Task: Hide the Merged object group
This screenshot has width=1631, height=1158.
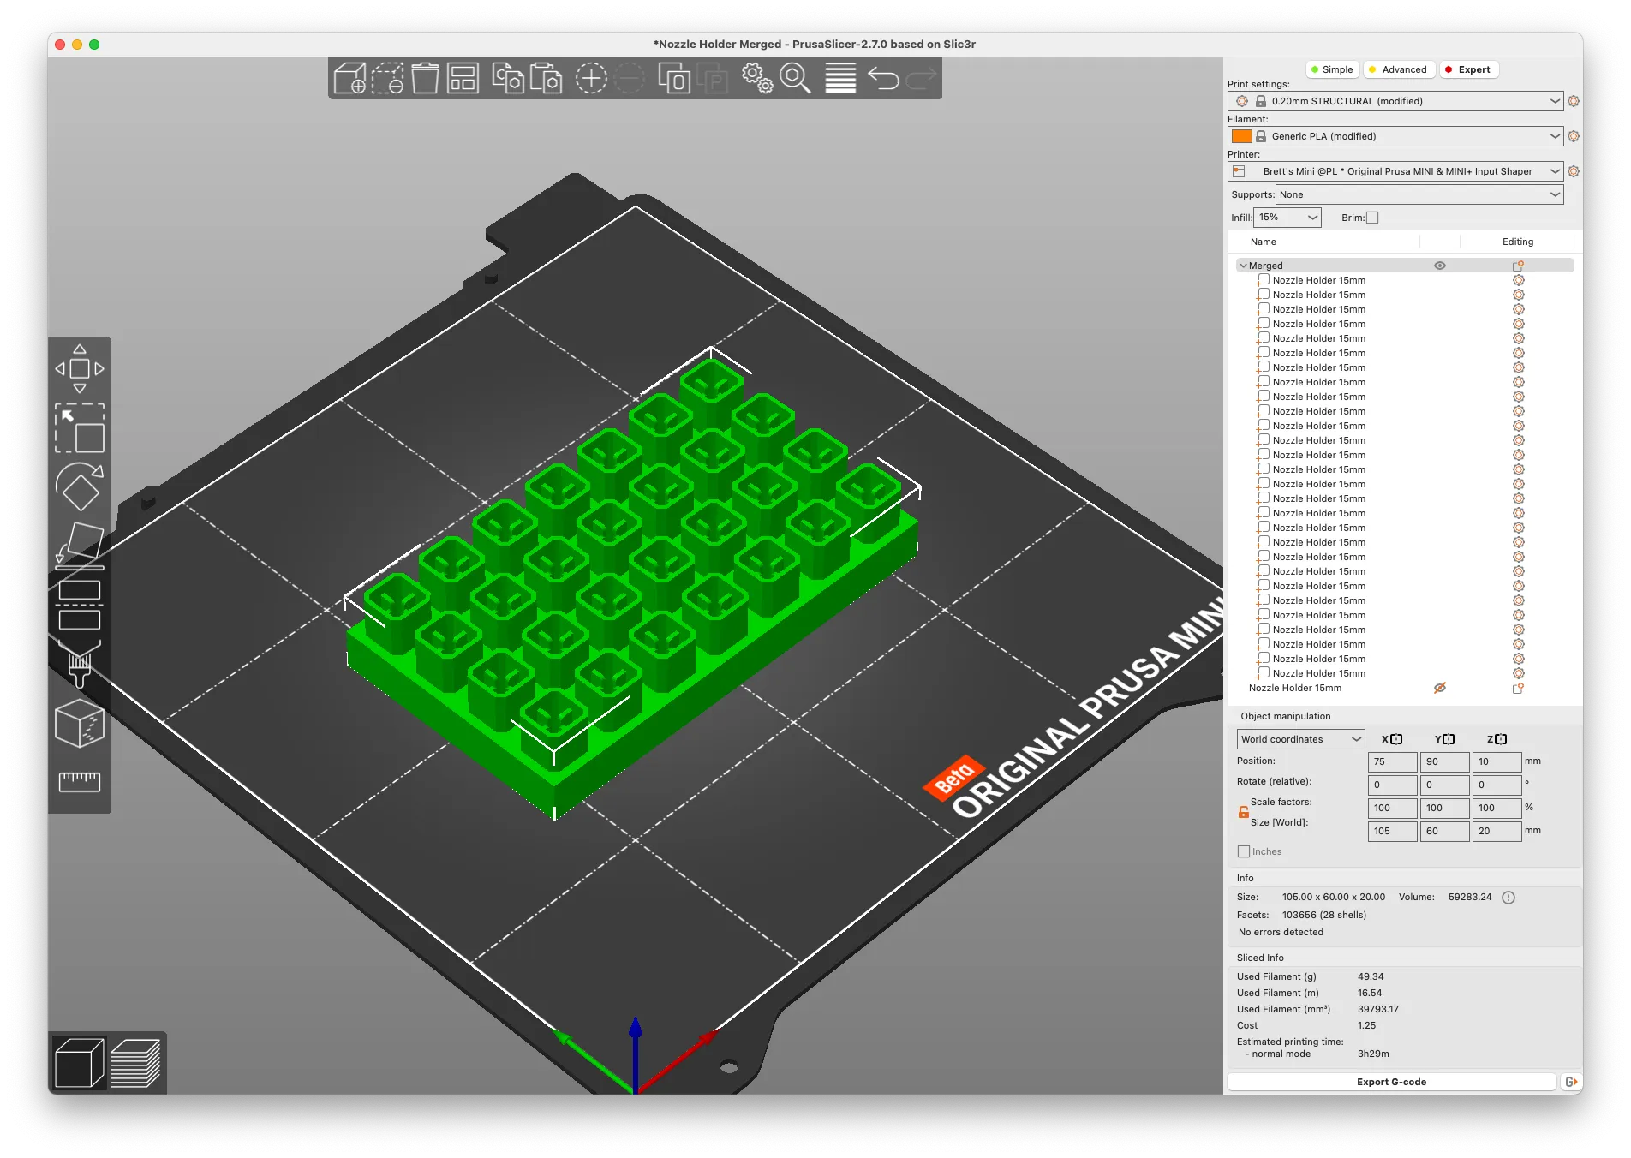Action: [x=1438, y=266]
